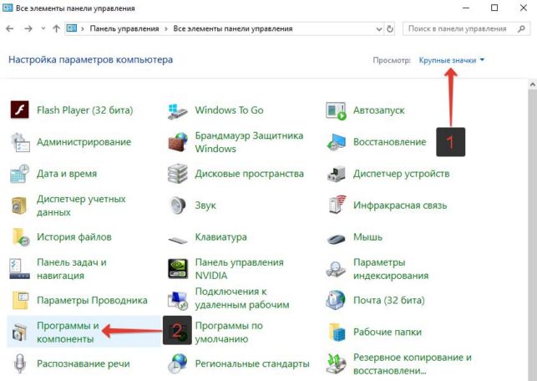Click the NVIDIA control panel icon
Viewport: 537px width, 381px height.
pos(178,268)
